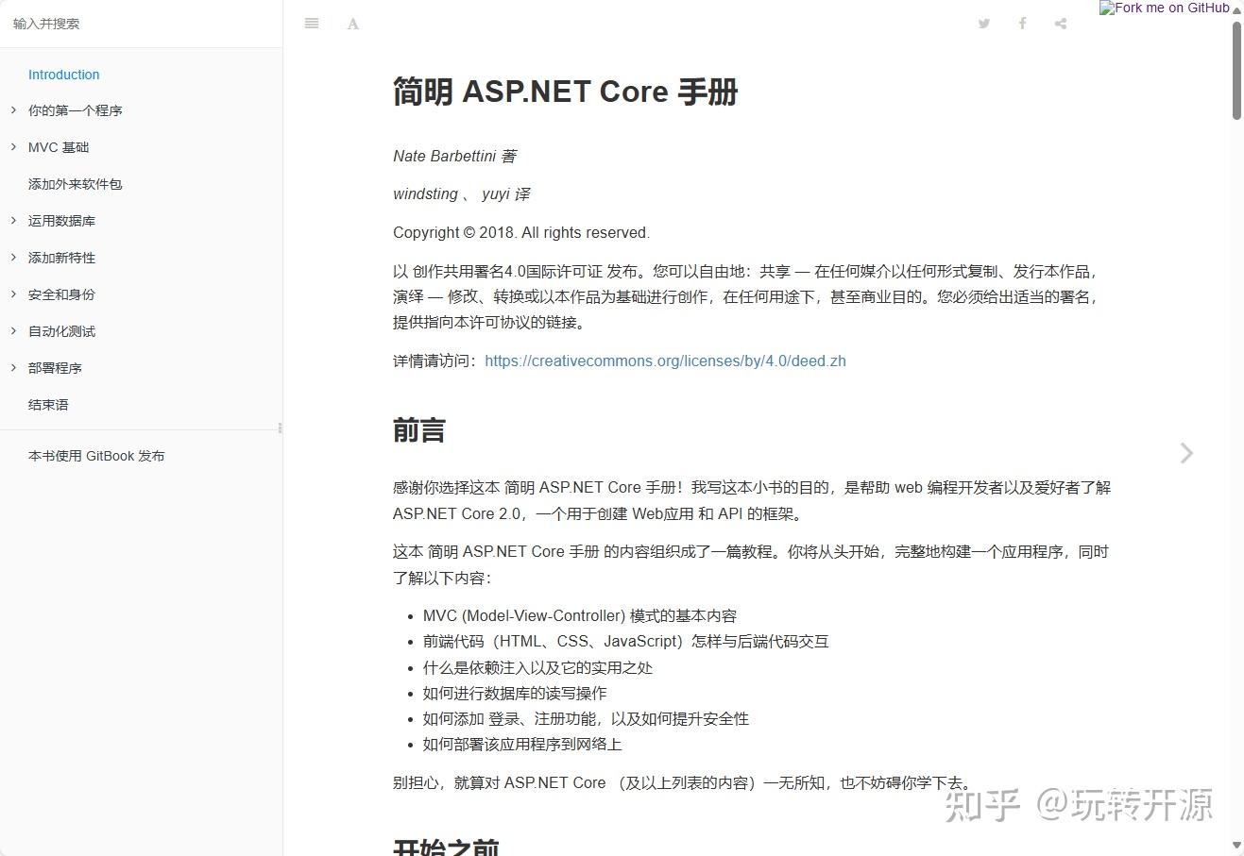Open the 部署程序 chapter link
The height and width of the screenshot is (856, 1244).
pos(55,368)
